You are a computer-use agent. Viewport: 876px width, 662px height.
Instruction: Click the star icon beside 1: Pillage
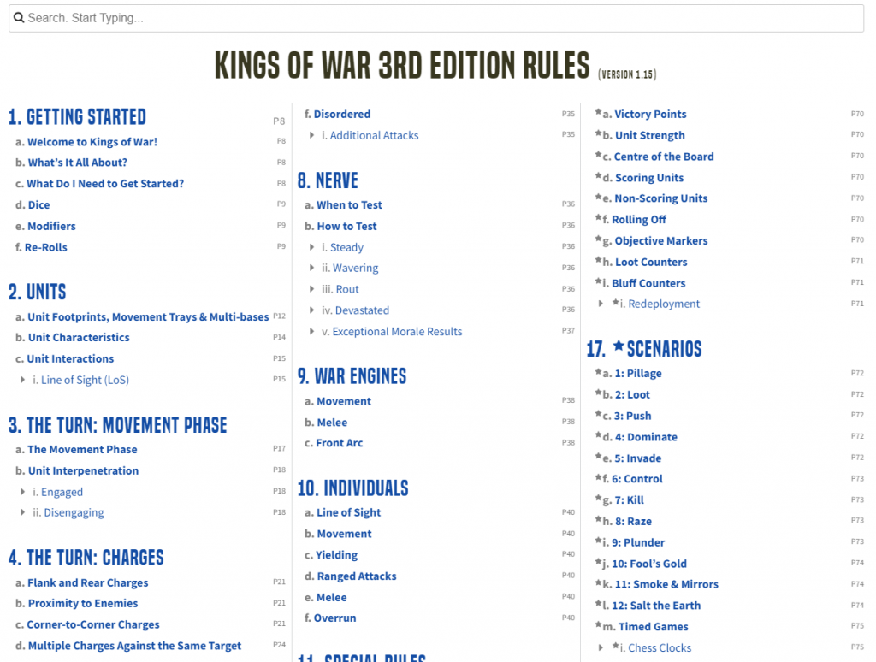(x=598, y=372)
